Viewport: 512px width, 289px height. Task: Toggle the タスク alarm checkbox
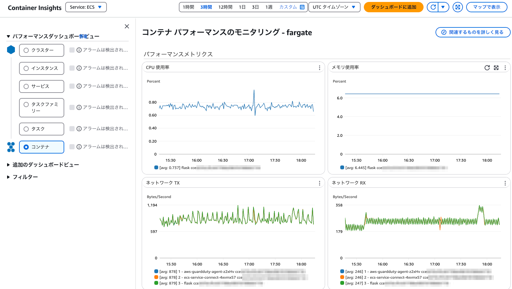(72, 129)
